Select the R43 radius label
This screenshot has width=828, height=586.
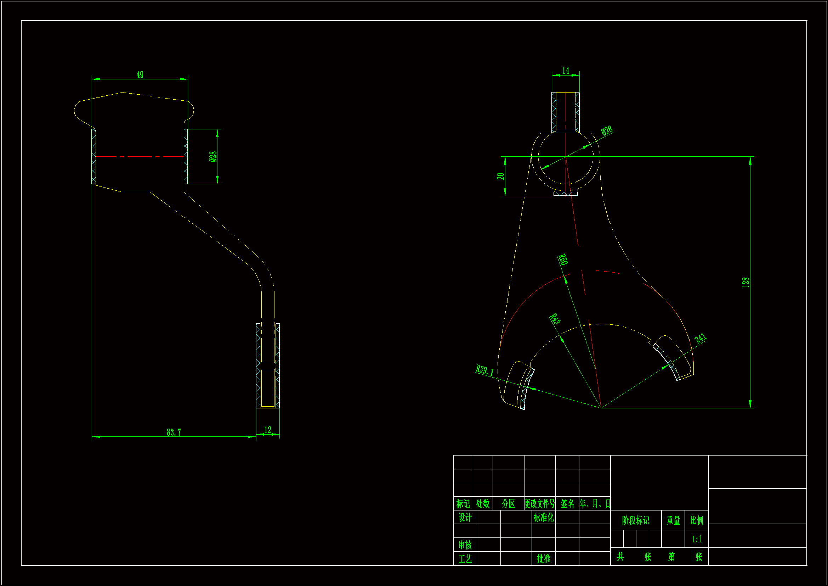tap(555, 319)
